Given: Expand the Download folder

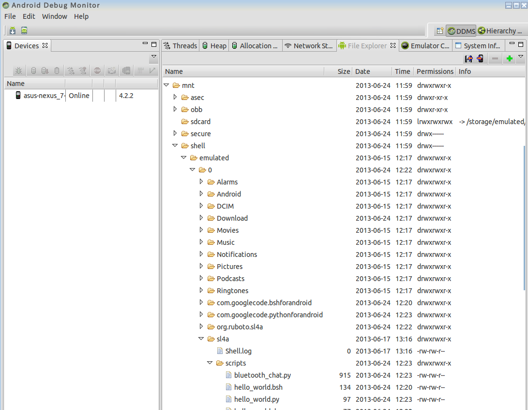Looking at the screenshot, I should (x=201, y=218).
